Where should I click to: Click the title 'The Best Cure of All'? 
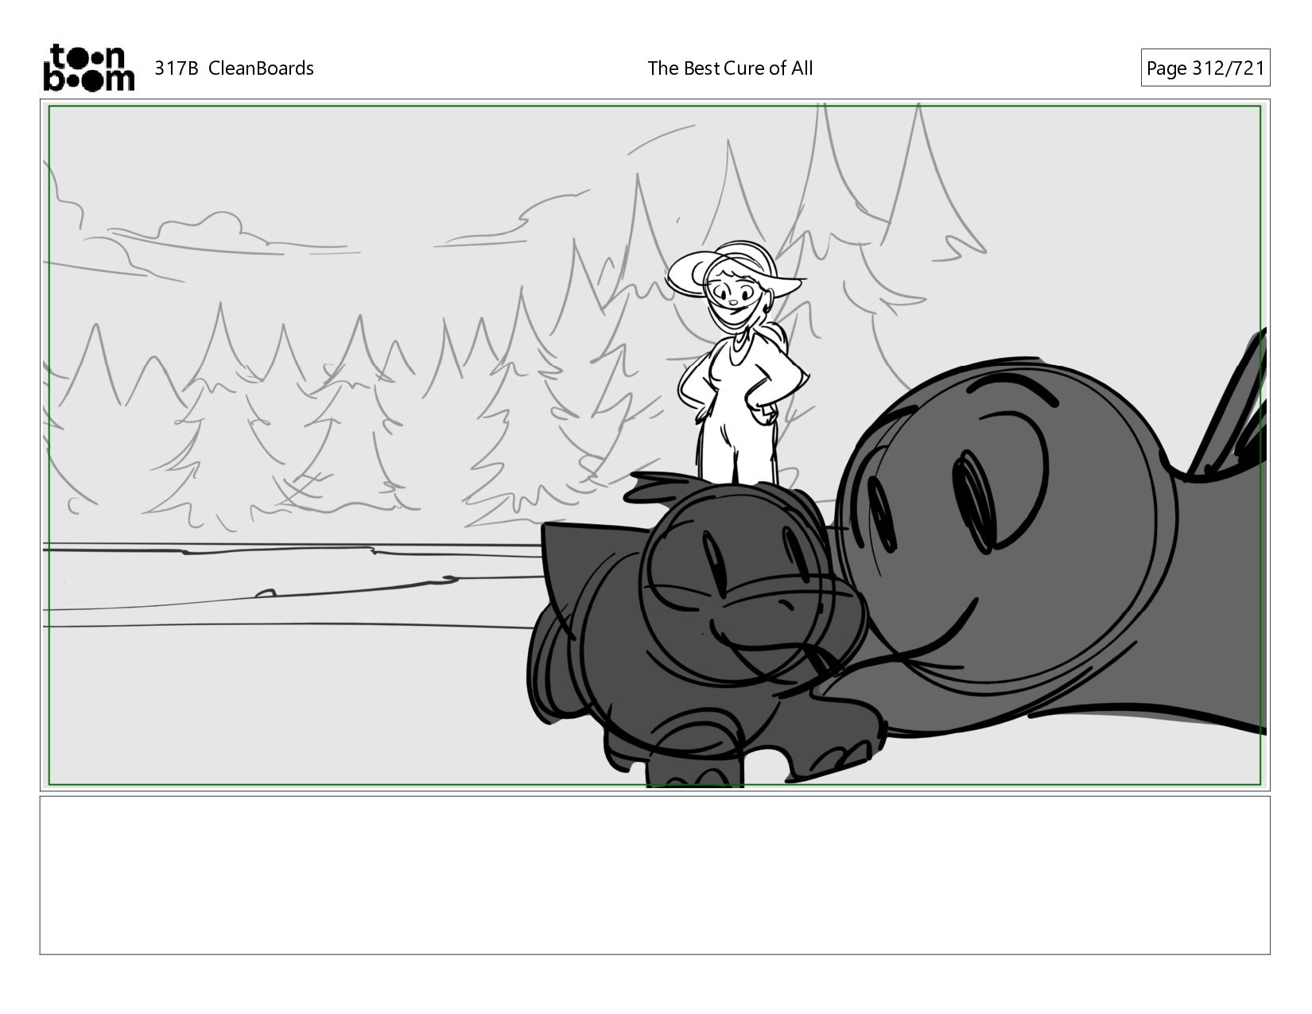[730, 68]
